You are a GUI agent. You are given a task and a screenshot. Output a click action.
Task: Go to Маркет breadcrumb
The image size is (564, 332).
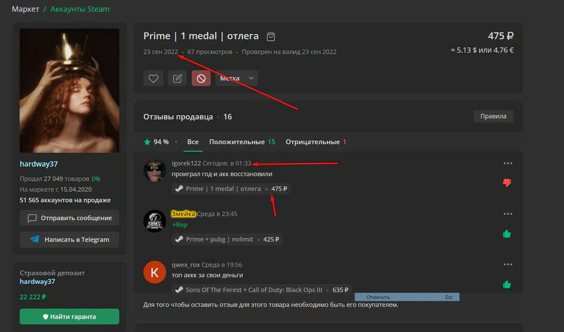(26, 9)
